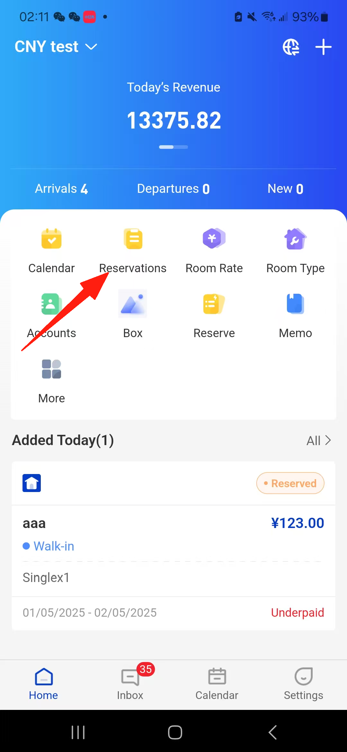Expand All added today bookings
The image size is (347, 752).
[318, 441]
